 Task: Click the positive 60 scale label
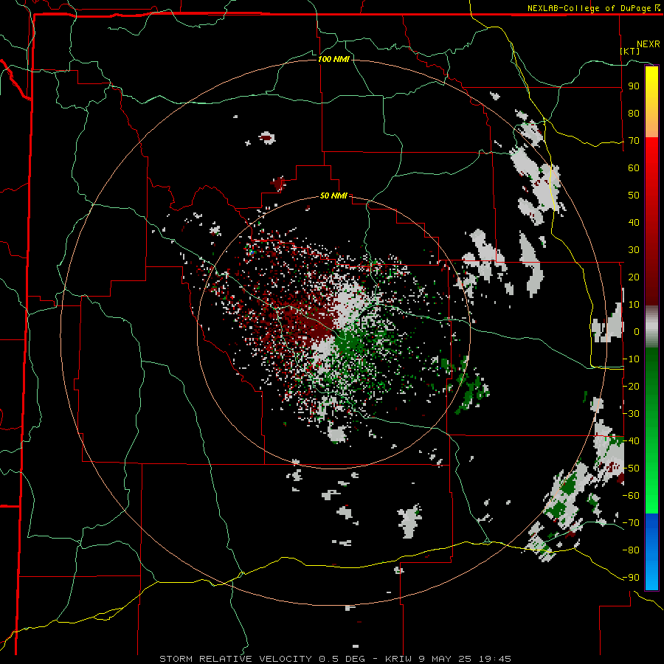click(634, 167)
